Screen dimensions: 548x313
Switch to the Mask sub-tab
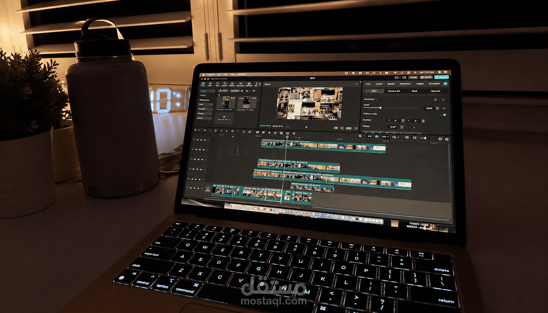(415, 91)
